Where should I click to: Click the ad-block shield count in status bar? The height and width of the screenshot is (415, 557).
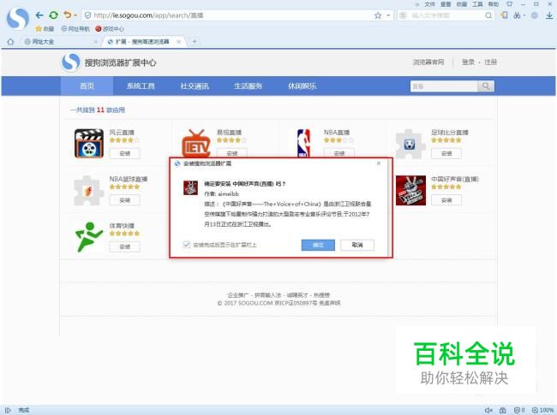click(x=519, y=411)
